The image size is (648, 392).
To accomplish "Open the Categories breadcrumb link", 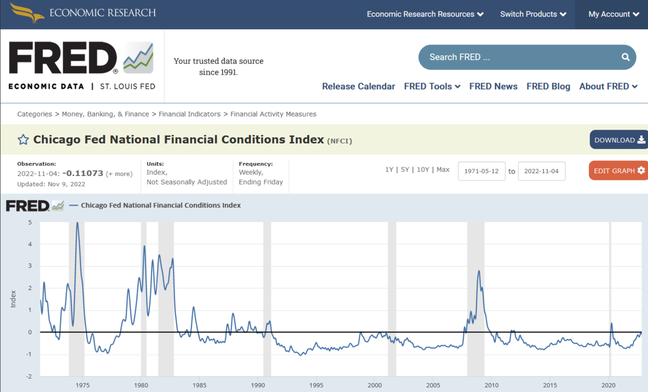I will [x=35, y=114].
